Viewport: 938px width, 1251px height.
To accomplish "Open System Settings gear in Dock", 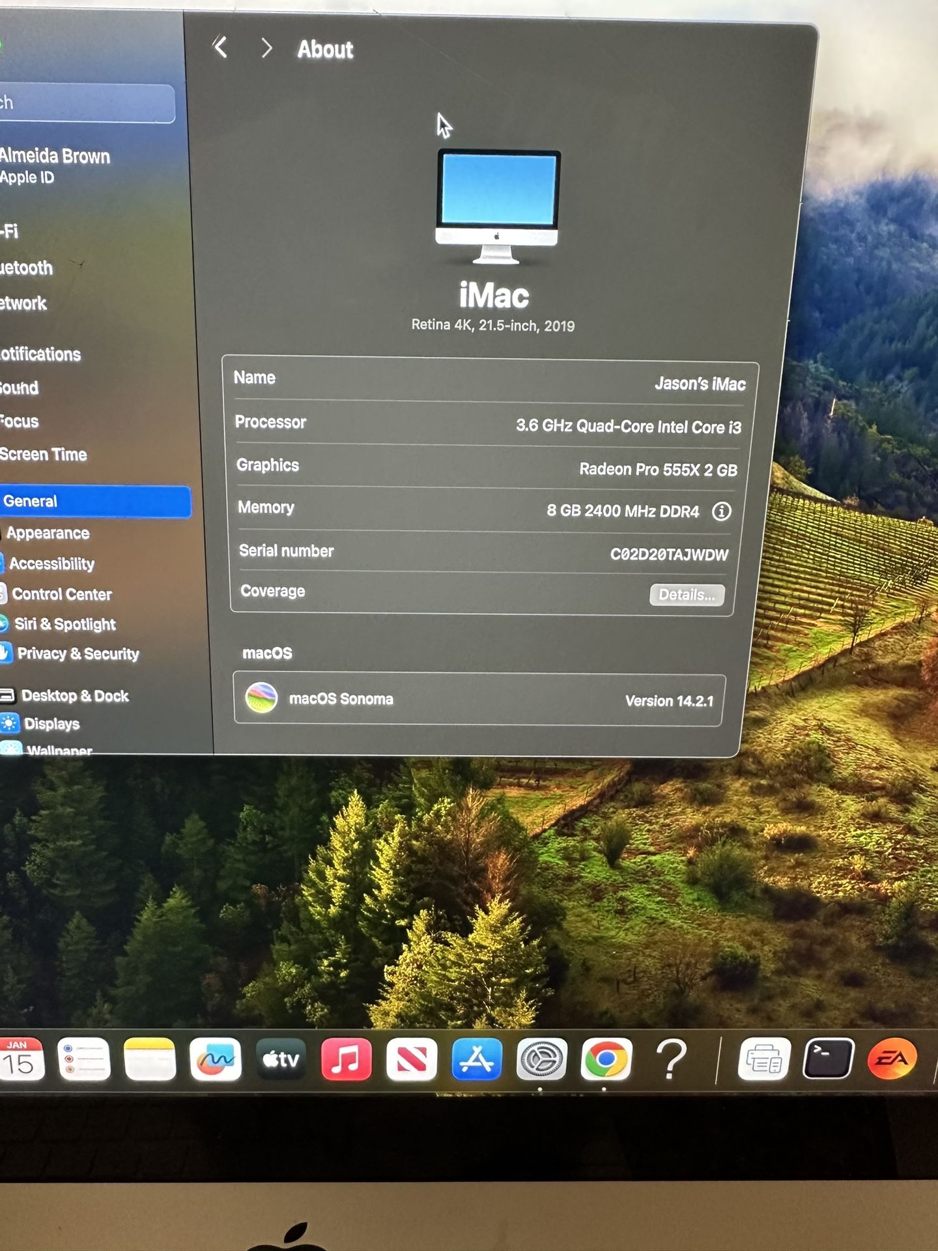I will (x=541, y=1059).
